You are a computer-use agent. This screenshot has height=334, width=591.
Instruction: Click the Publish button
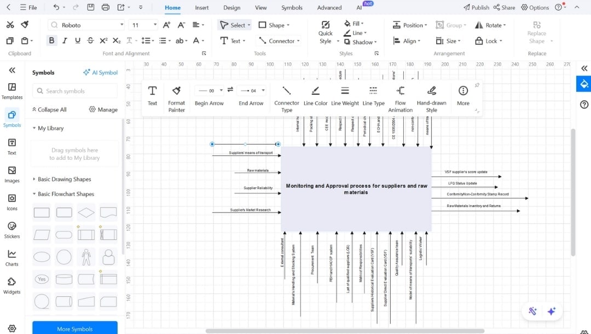click(x=476, y=7)
